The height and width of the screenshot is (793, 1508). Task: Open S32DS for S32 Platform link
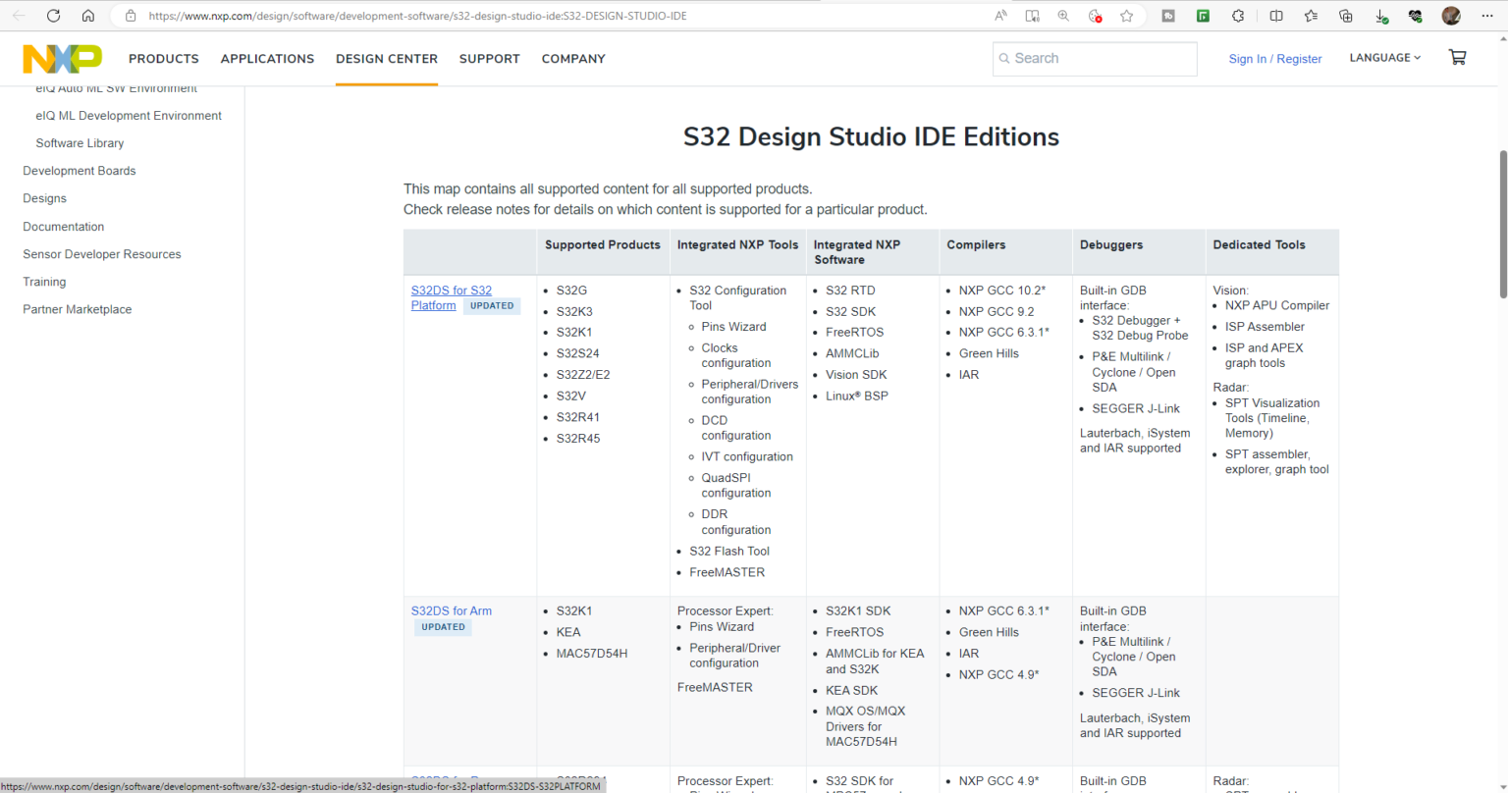point(452,297)
